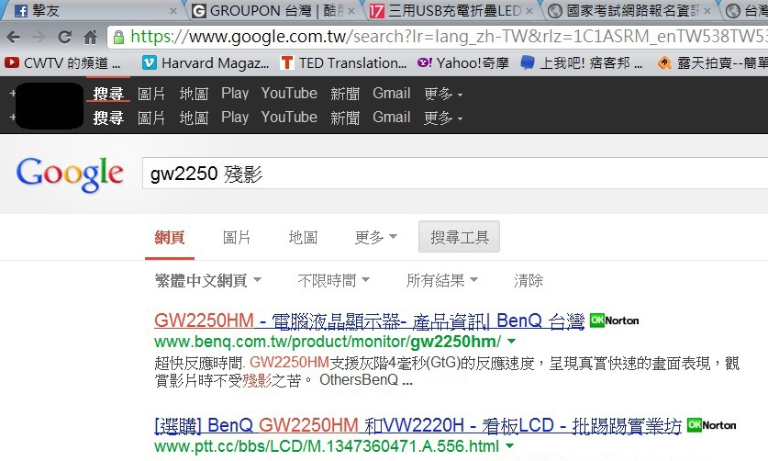Viewport: 768px width, 461px height.
Task: Switch to the 摯友 Facebook tab
Action: tap(93, 11)
